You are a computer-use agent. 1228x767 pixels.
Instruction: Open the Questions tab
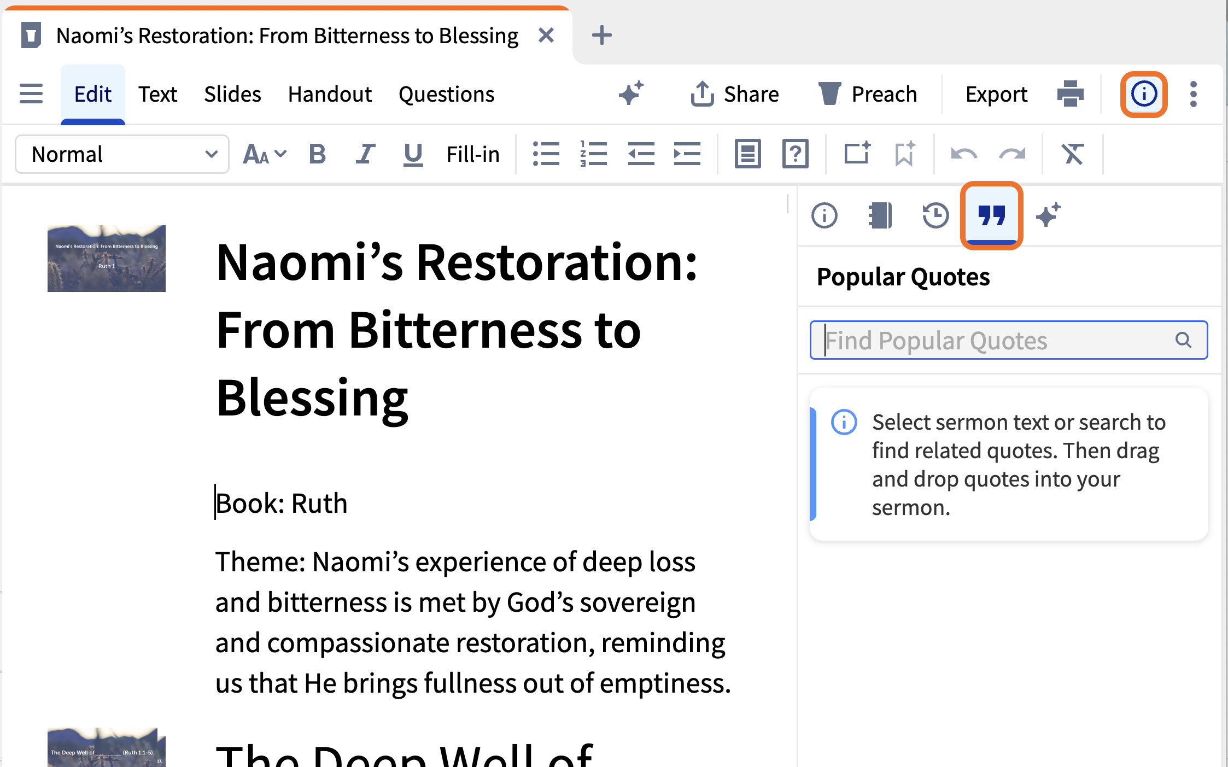tap(447, 94)
